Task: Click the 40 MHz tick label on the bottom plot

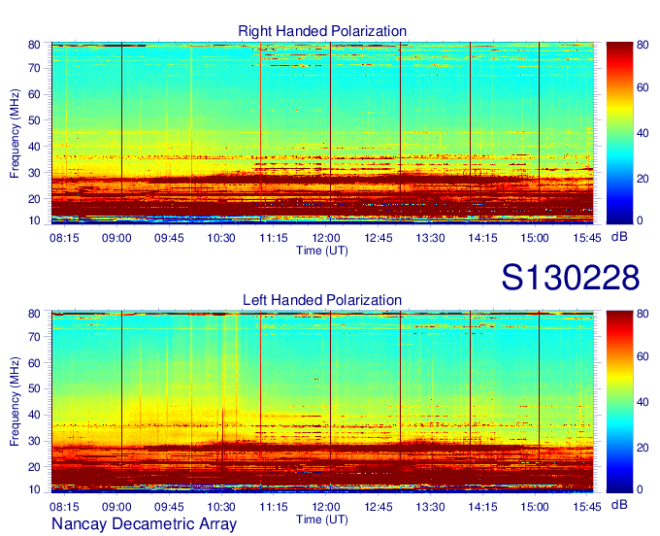Action: pos(34,415)
